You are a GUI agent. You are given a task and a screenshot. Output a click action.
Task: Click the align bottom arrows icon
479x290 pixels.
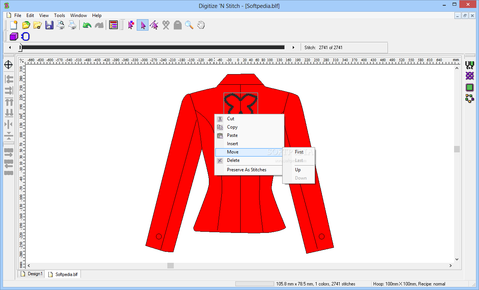click(x=9, y=113)
